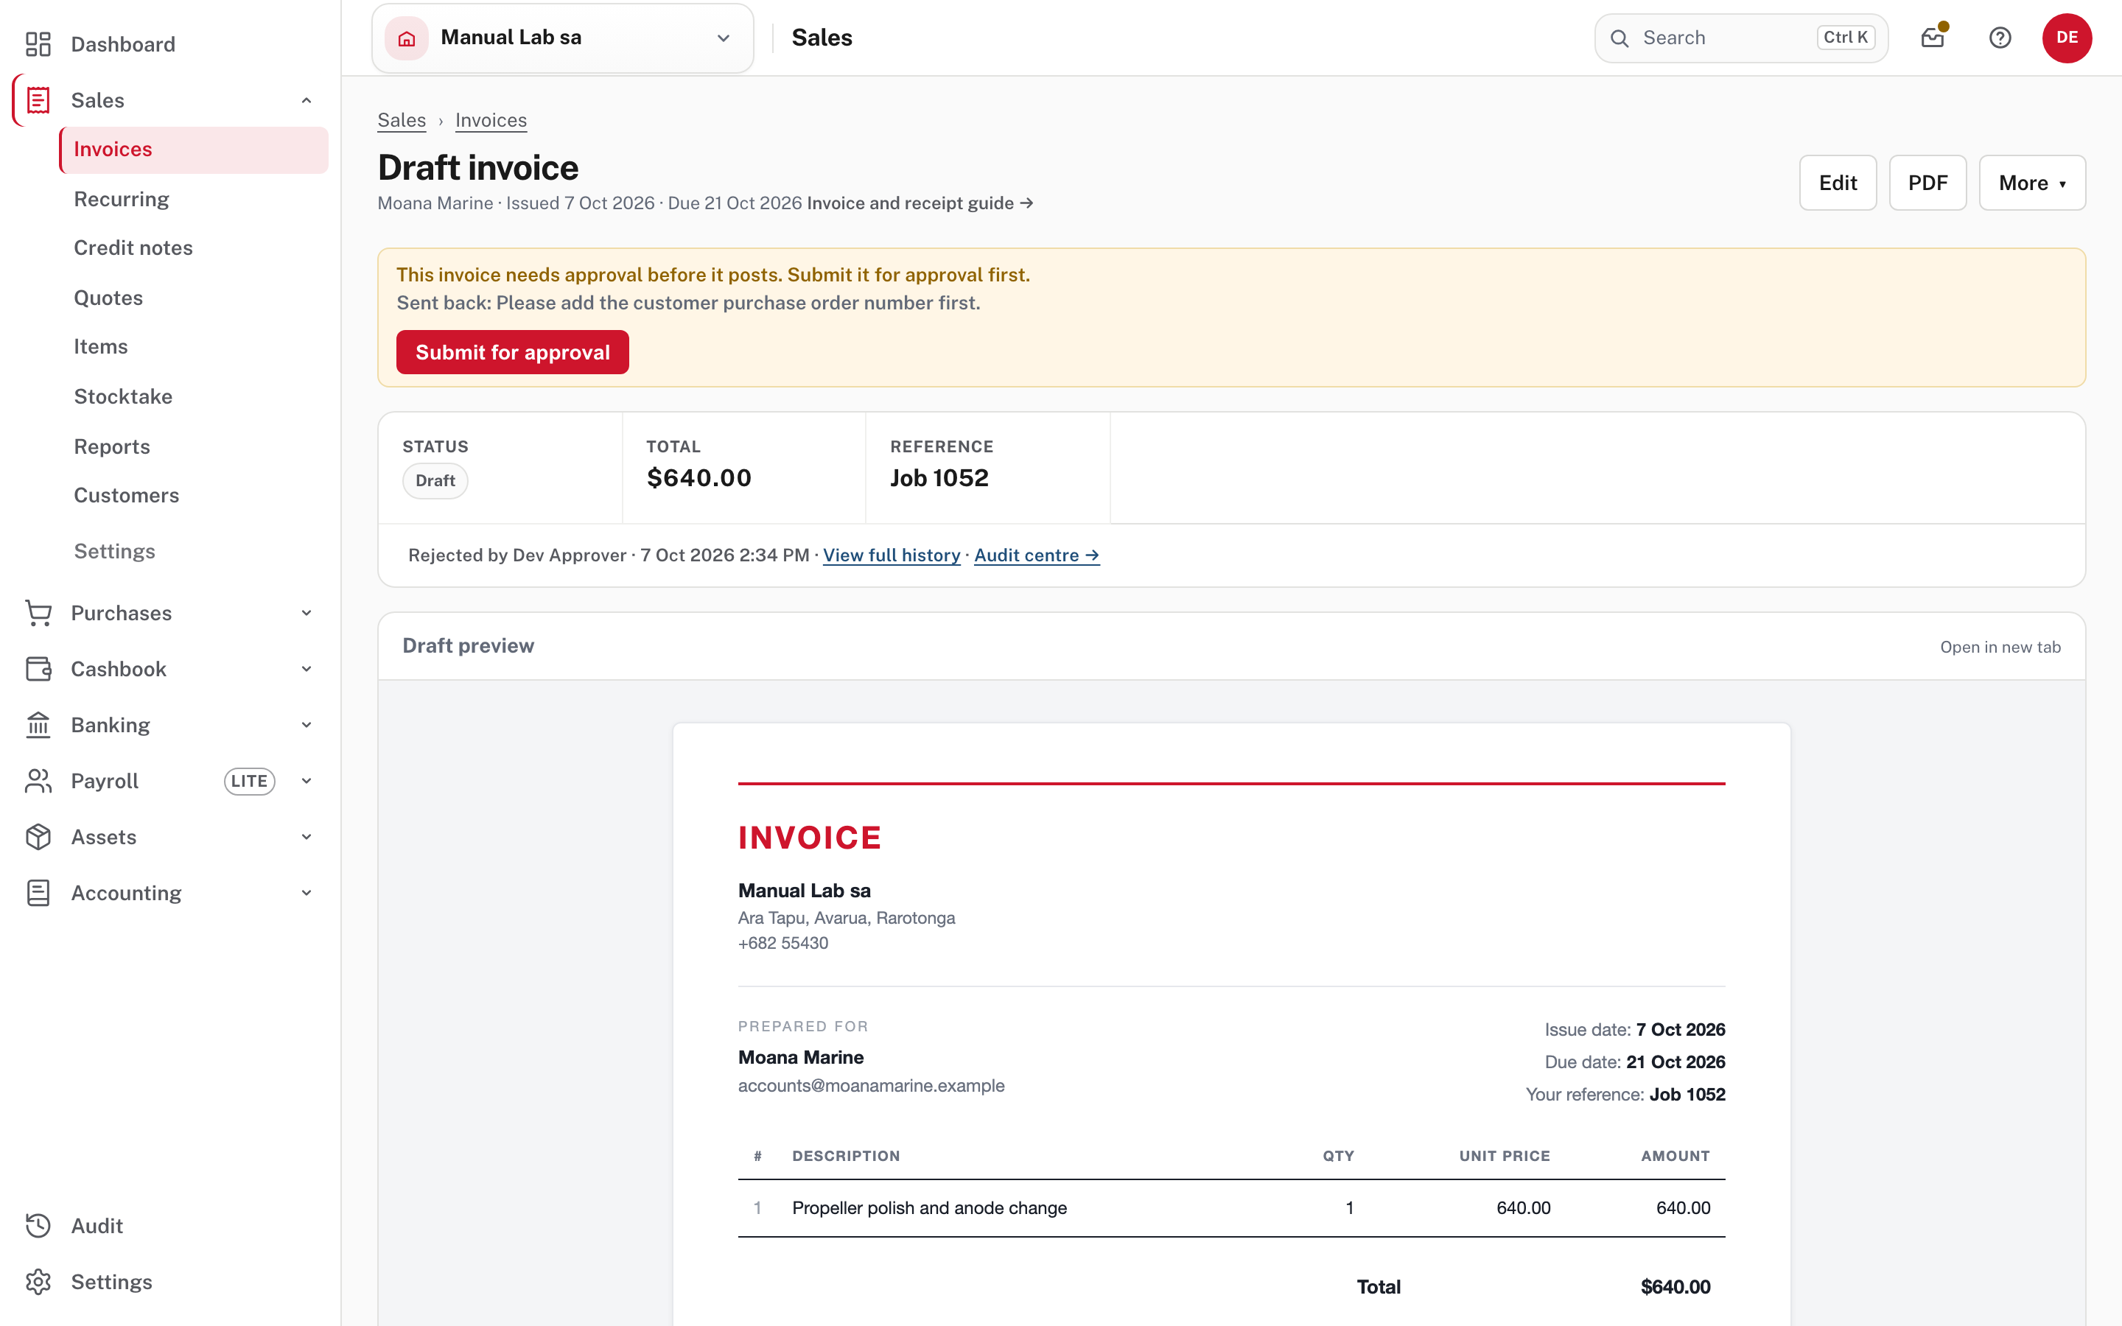This screenshot has width=2122, height=1326.
Task: Open Items in Sales menu
Action: tap(193, 347)
